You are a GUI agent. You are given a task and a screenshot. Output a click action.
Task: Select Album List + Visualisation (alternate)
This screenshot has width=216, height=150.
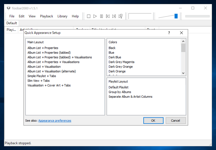(52, 71)
